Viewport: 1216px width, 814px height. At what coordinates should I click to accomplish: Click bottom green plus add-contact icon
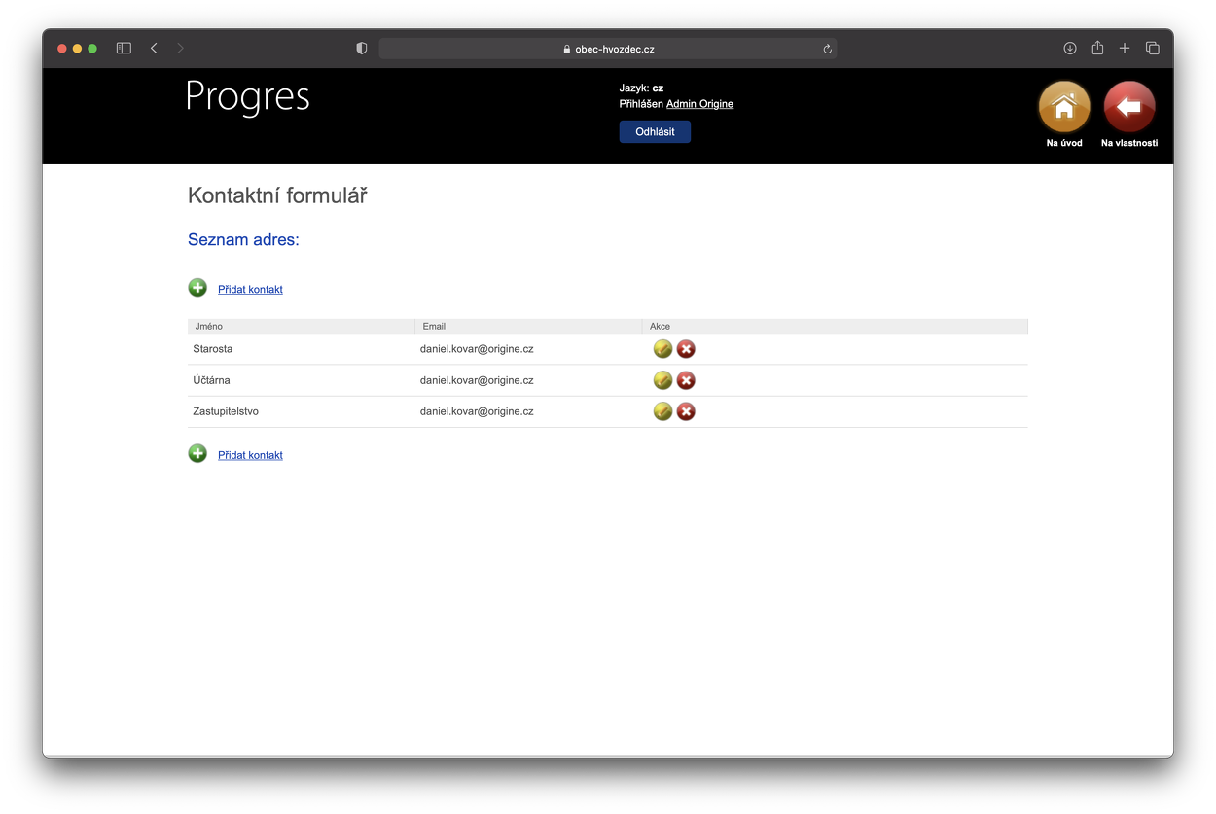[197, 453]
